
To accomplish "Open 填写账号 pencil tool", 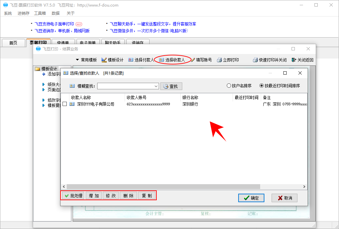I will pyautogui.click(x=193, y=60).
